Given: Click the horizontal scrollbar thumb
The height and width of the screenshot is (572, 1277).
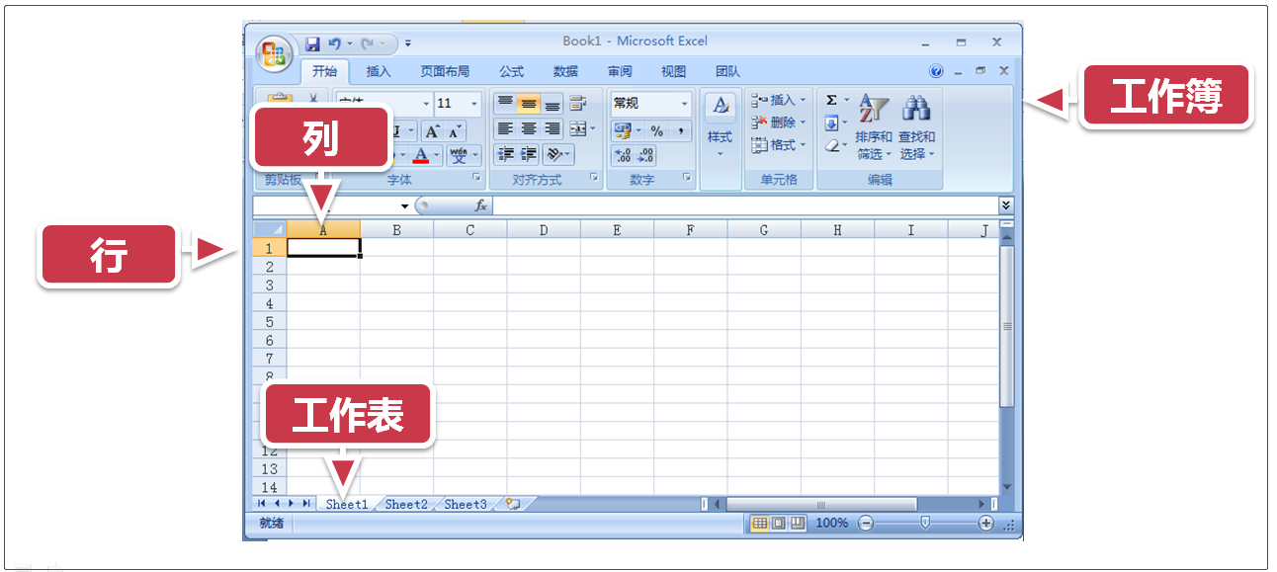Looking at the screenshot, I should [821, 504].
